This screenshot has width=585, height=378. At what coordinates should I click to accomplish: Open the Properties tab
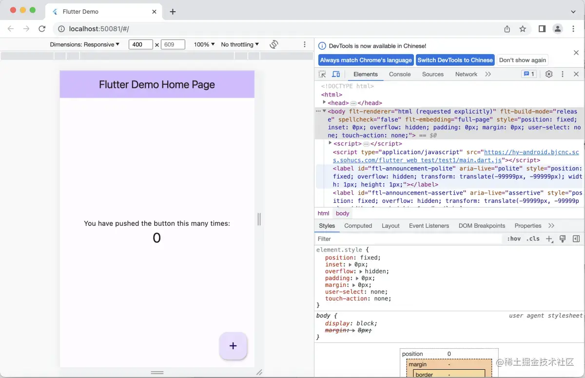point(528,226)
